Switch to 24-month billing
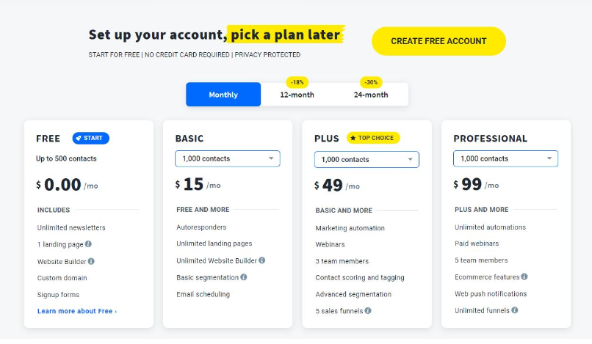This screenshot has height=344, width=592. [x=371, y=95]
